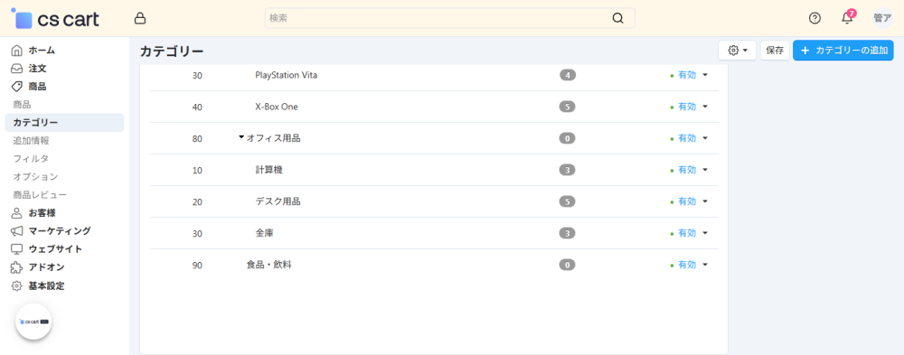Open the 注文 menu
The image size is (904, 355).
(x=37, y=69)
